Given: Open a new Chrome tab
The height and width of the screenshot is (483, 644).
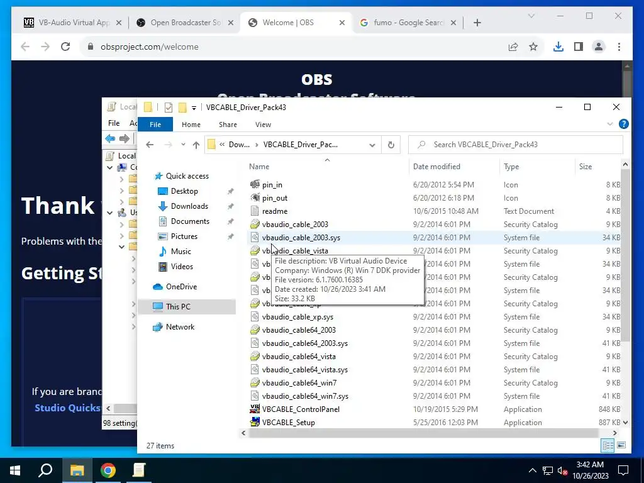Looking at the screenshot, I should (477, 23).
